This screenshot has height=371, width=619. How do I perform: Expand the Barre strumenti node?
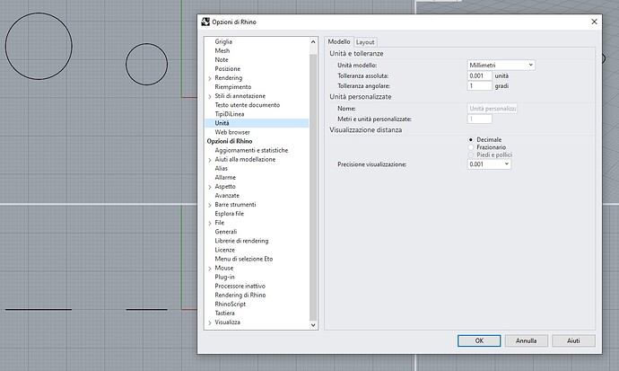pyautogui.click(x=210, y=205)
